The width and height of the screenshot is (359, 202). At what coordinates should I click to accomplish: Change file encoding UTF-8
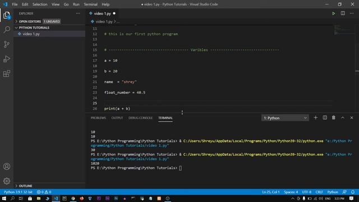tap(307, 192)
